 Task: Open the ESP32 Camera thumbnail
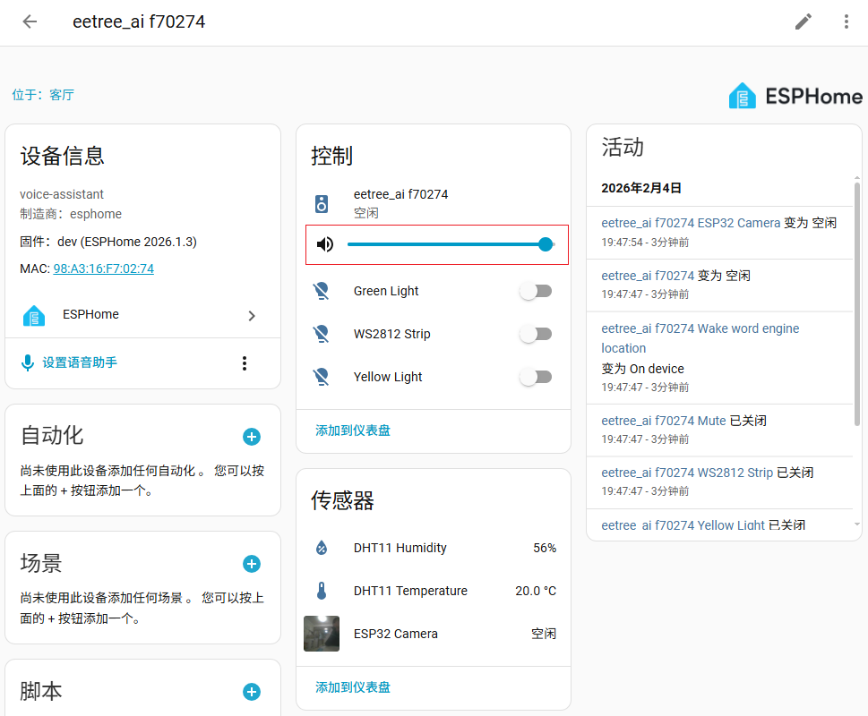pyautogui.click(x=322, y=634)
